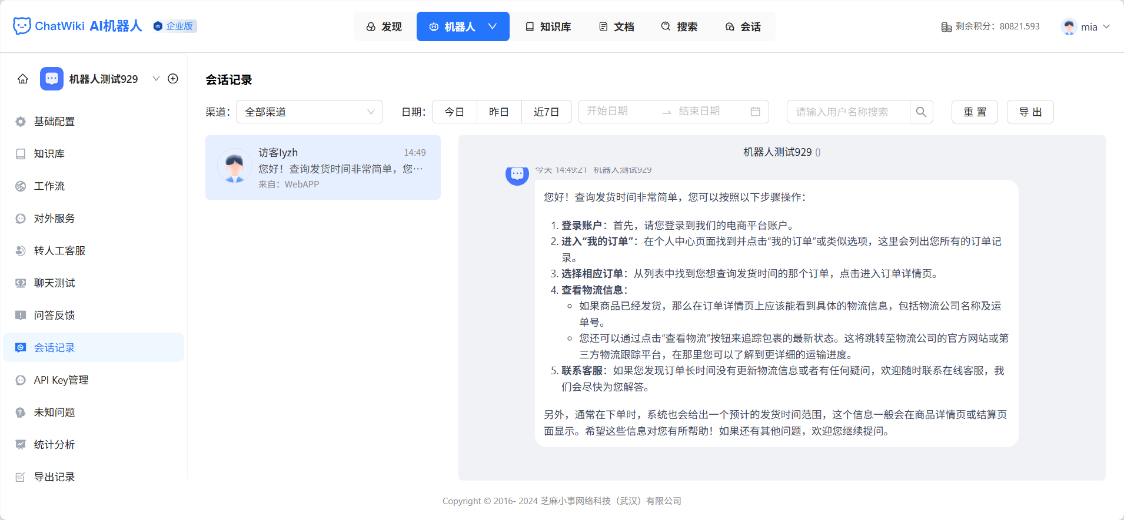The height and width of the screenshot is (520, 1124).
Task: Click the 工作流 sidebar icon
Action: 21,186
